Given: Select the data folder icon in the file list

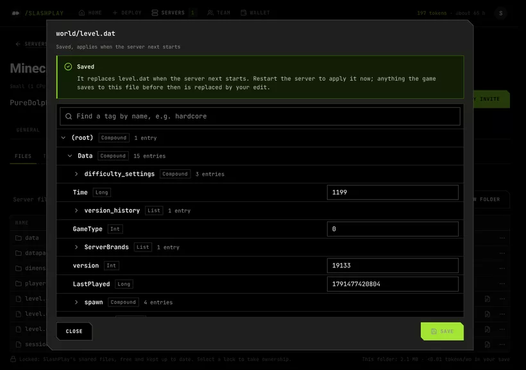Looking at the screenshot, I should 19,238.
